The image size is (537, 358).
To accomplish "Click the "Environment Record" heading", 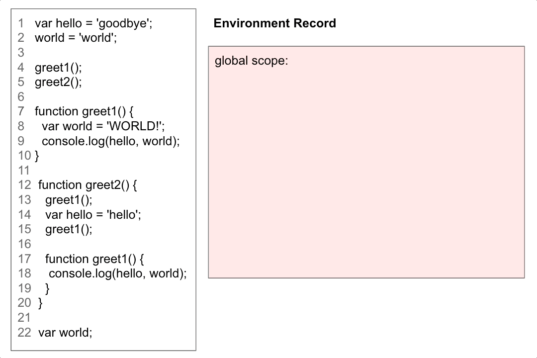I will coord(274,23).
